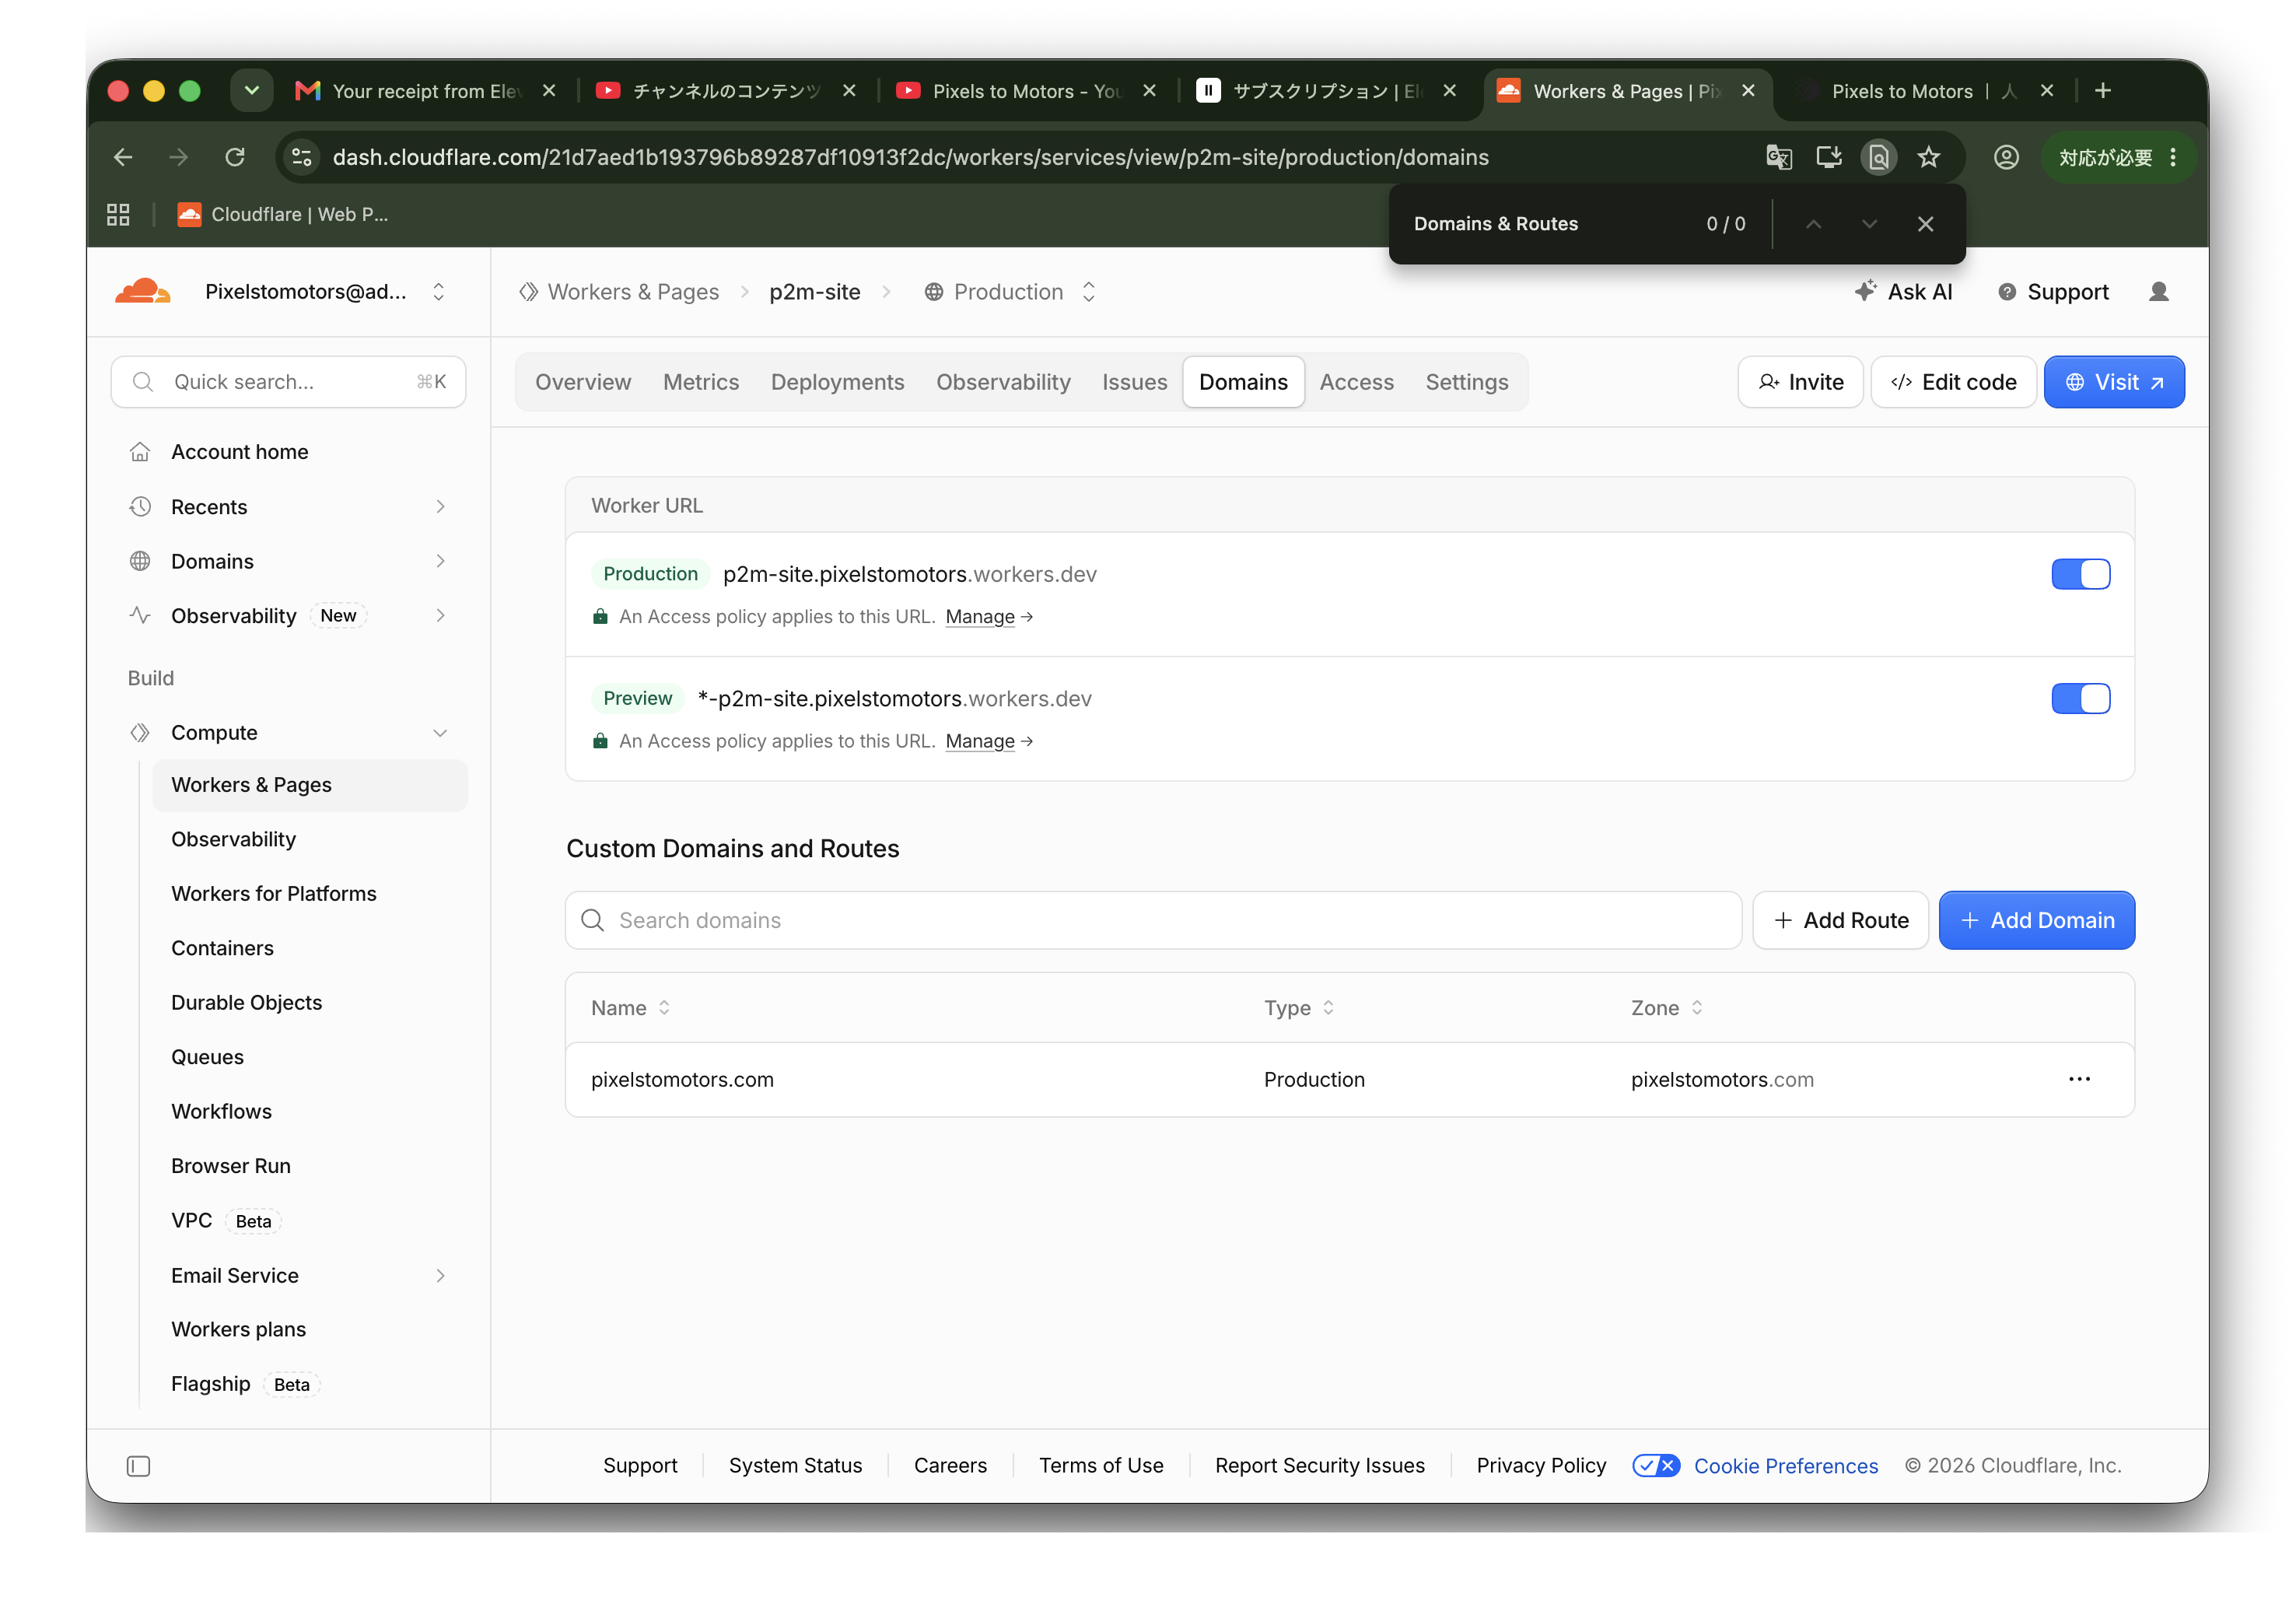Click the Chrome profile icon in the toolbar
The image size is (2296, 1618).
[2005, 157]
